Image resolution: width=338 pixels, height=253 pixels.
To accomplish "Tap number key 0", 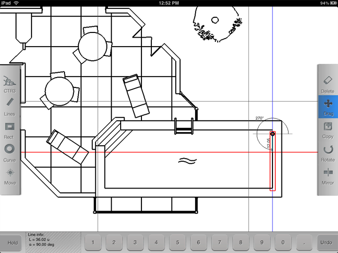I will click(x=283, y=243).
